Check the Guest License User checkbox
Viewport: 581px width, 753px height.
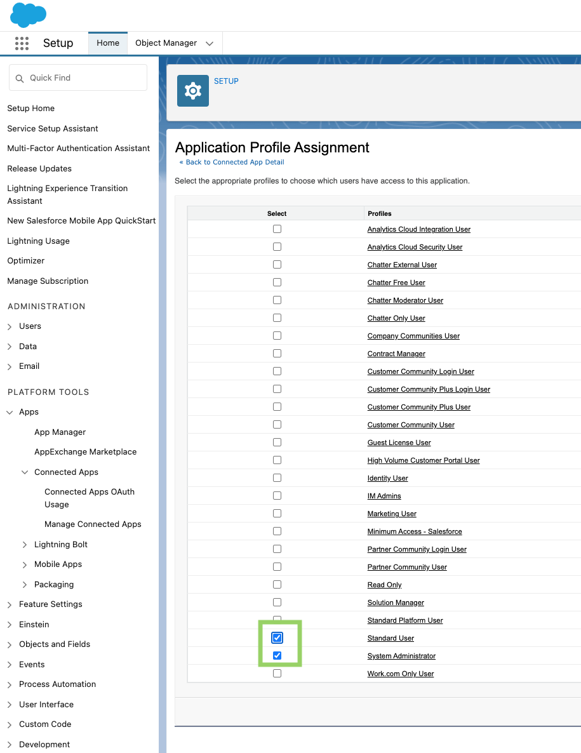(x=277, y=443)
